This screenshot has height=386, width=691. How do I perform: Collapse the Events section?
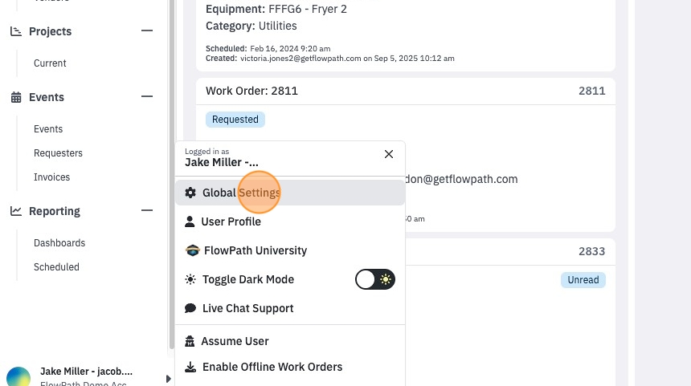pyautogui.click(x=147, y=96)
